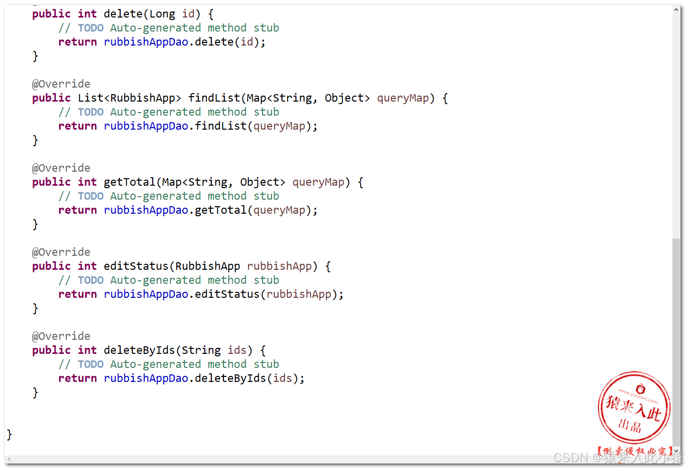Viewport: 686px width, 469px height.
Task: Click the @Override annotation above deleteByIds
Action: [61, 336]
